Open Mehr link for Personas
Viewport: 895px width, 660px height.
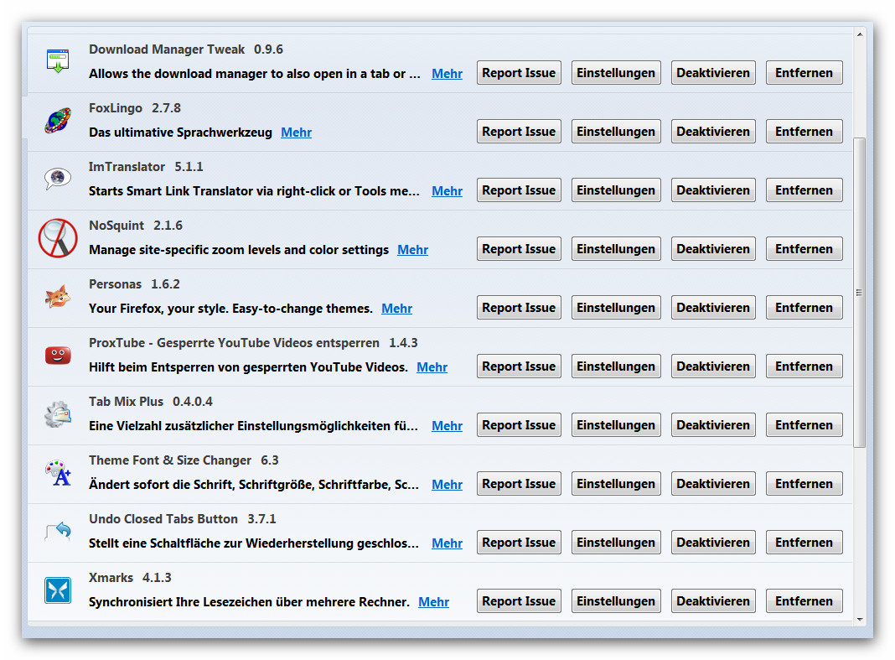(x=396, y=309)
